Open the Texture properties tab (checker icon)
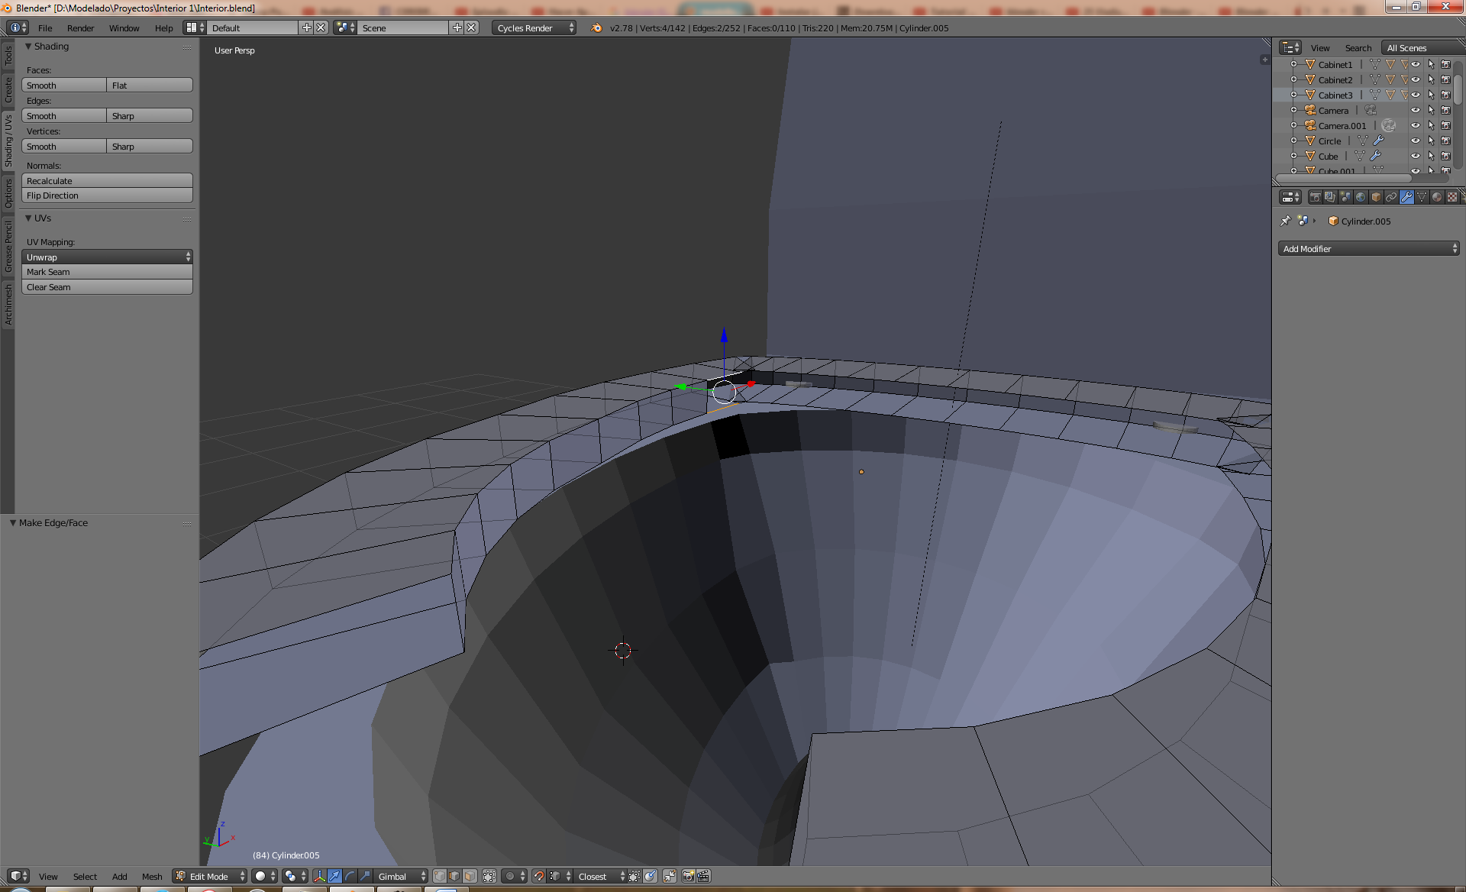The height and width of the screenshot is (892, 1466). (x=1452, y=197)
